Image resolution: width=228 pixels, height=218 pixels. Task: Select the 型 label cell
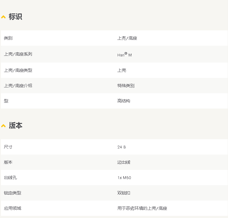point(6,101)
